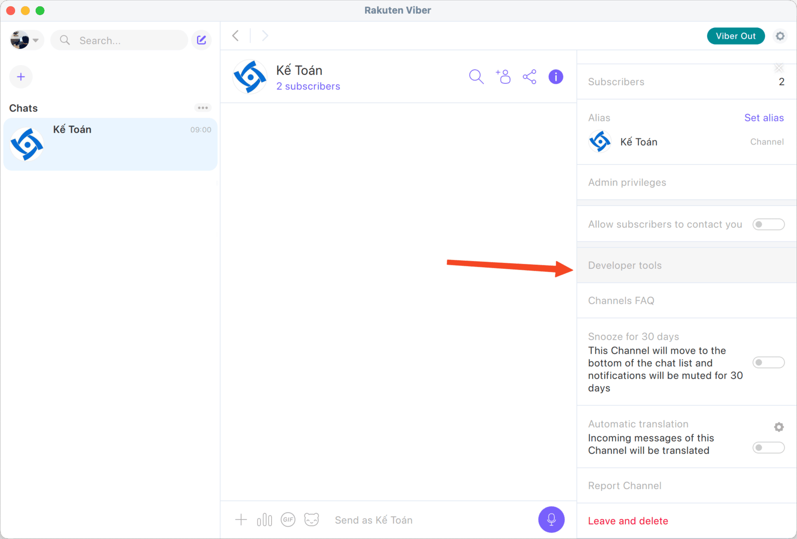Toggle Allow subscribers to contact you
Image resolution: width=797 pixels, height=539 pixels.
pos(768,224)
